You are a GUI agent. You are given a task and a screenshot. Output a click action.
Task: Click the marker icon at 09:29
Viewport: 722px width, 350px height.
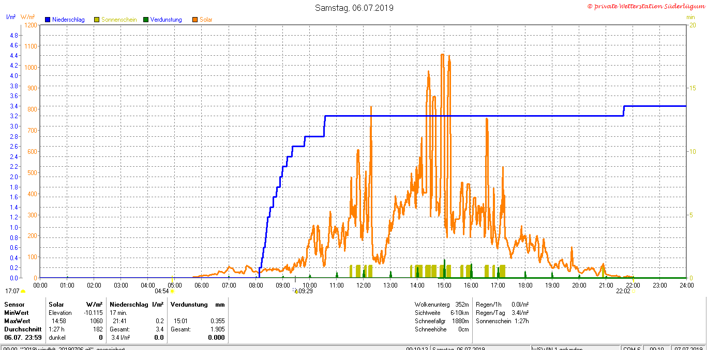295,291
